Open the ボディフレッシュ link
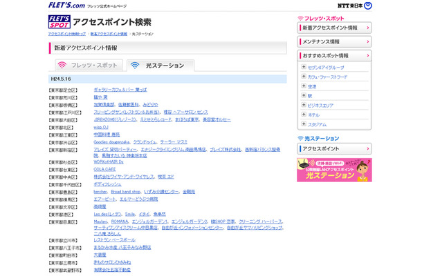The width and height of the screenshot is (422, 276). (107, 184)
